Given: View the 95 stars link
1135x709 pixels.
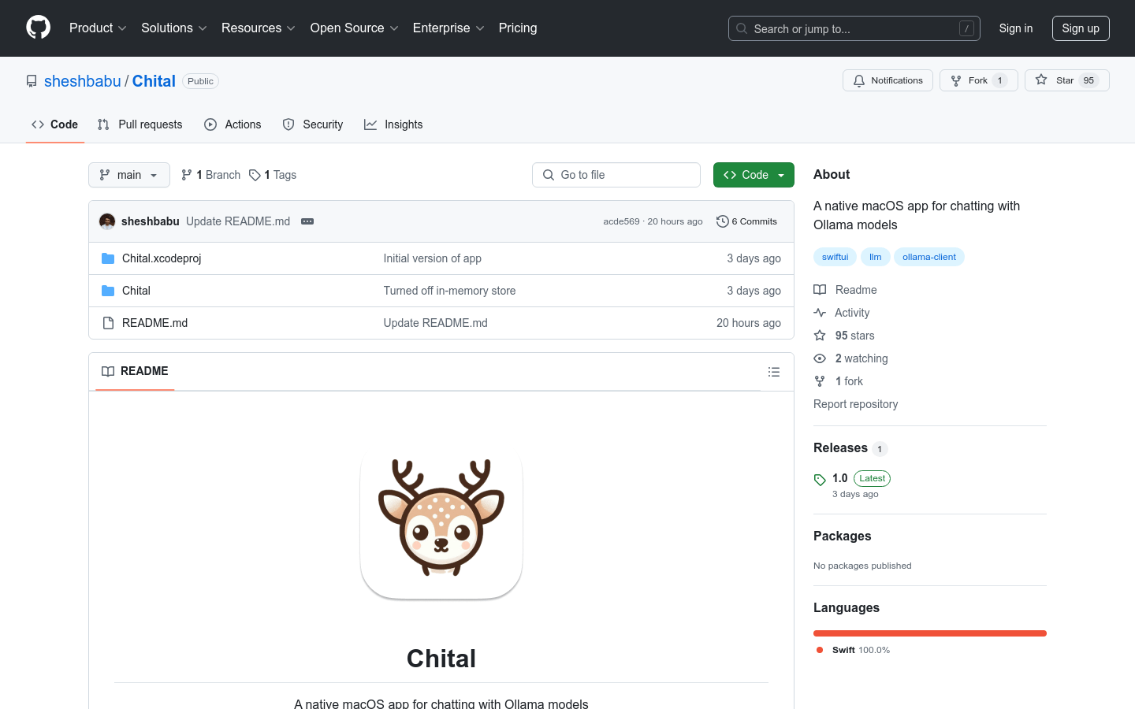Looking at the screenshot, I should pyautogui.click(x=844, y=336).
